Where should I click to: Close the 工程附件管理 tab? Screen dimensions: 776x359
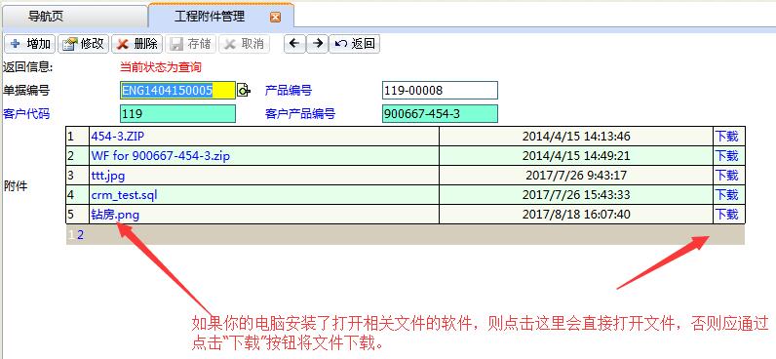point(275,18)
